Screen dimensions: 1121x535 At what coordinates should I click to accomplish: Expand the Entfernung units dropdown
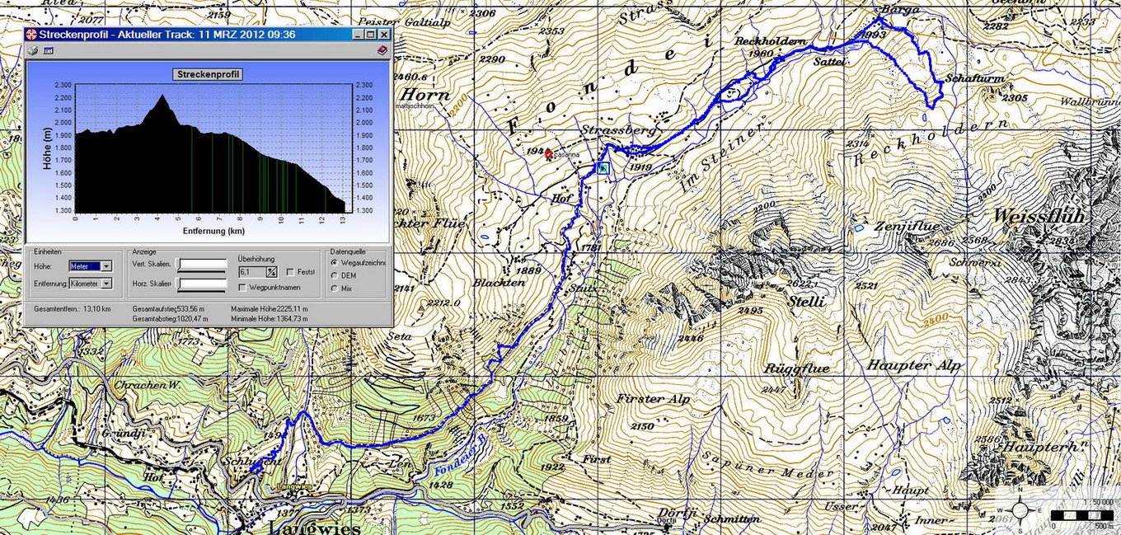click(x=106, y=284)
